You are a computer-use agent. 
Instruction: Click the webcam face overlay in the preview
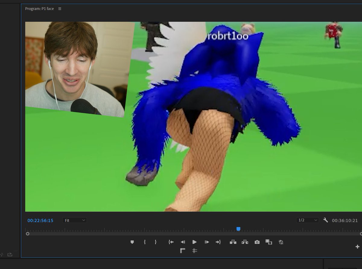point(80,69)
